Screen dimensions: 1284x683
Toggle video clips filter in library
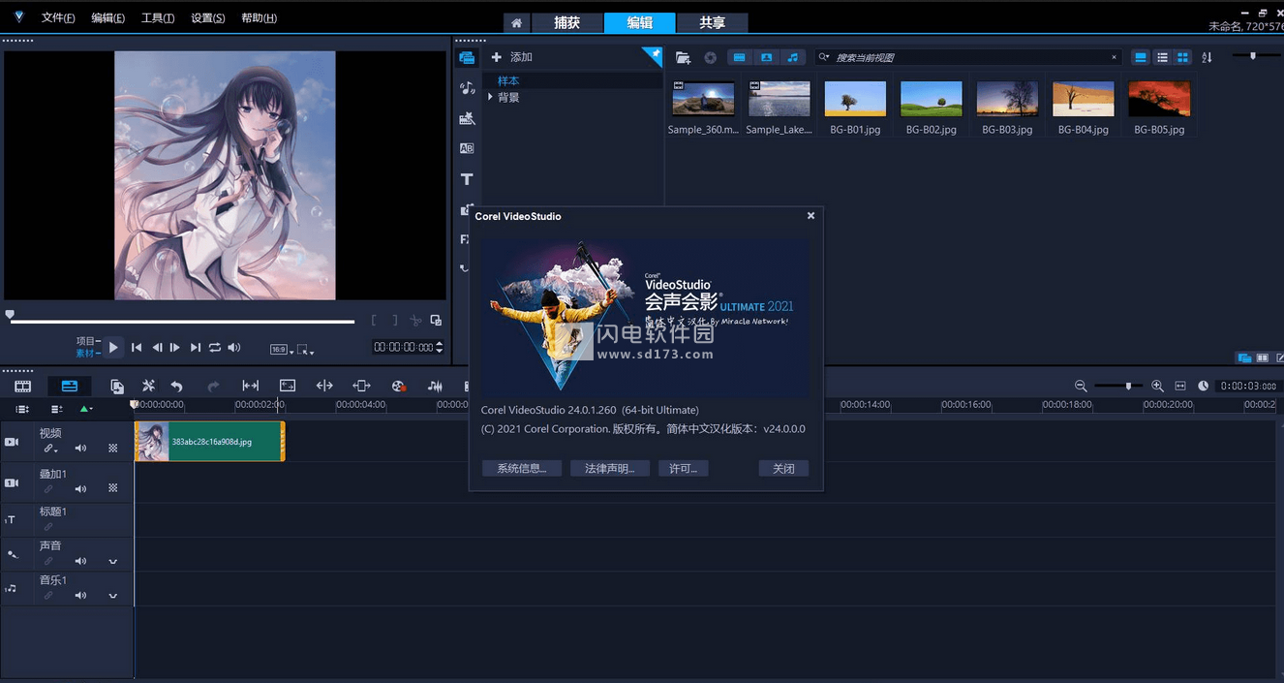(739, 58)
